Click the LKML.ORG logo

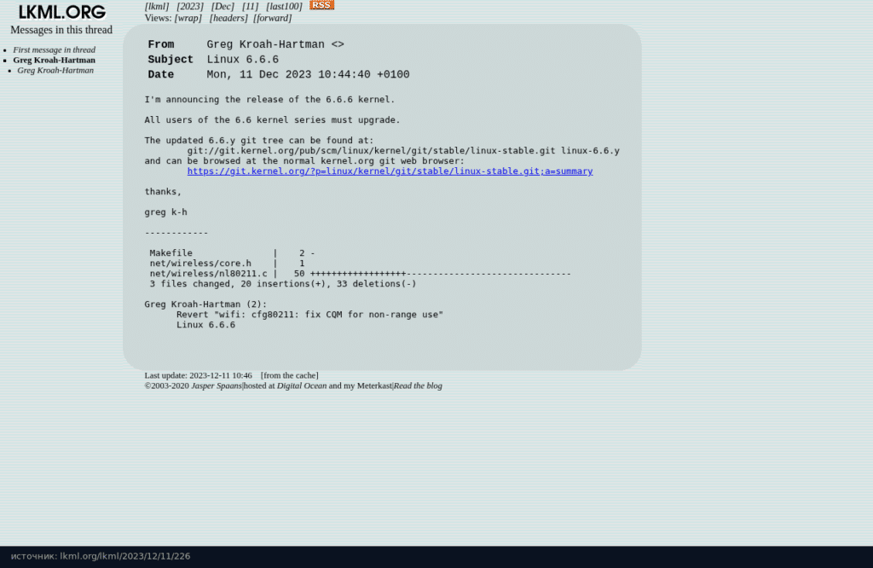tap(61, 12)
